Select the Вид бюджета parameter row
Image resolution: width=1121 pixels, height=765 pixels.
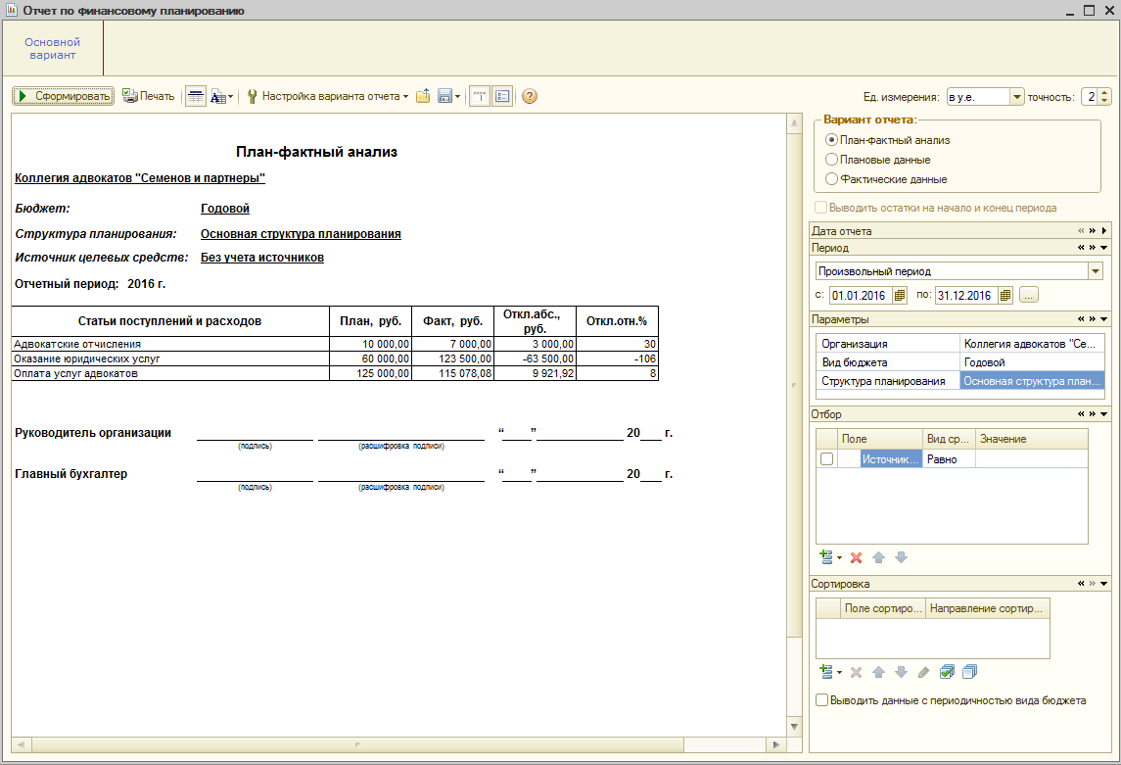tap(959, 362)
